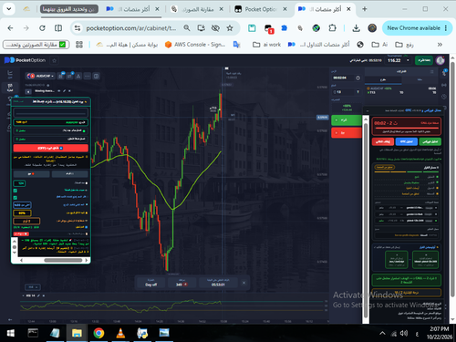Screen dimensions: 456x342
Task: Open the drawing tools icon in chart toolbar
Action: tap(69, 76)
